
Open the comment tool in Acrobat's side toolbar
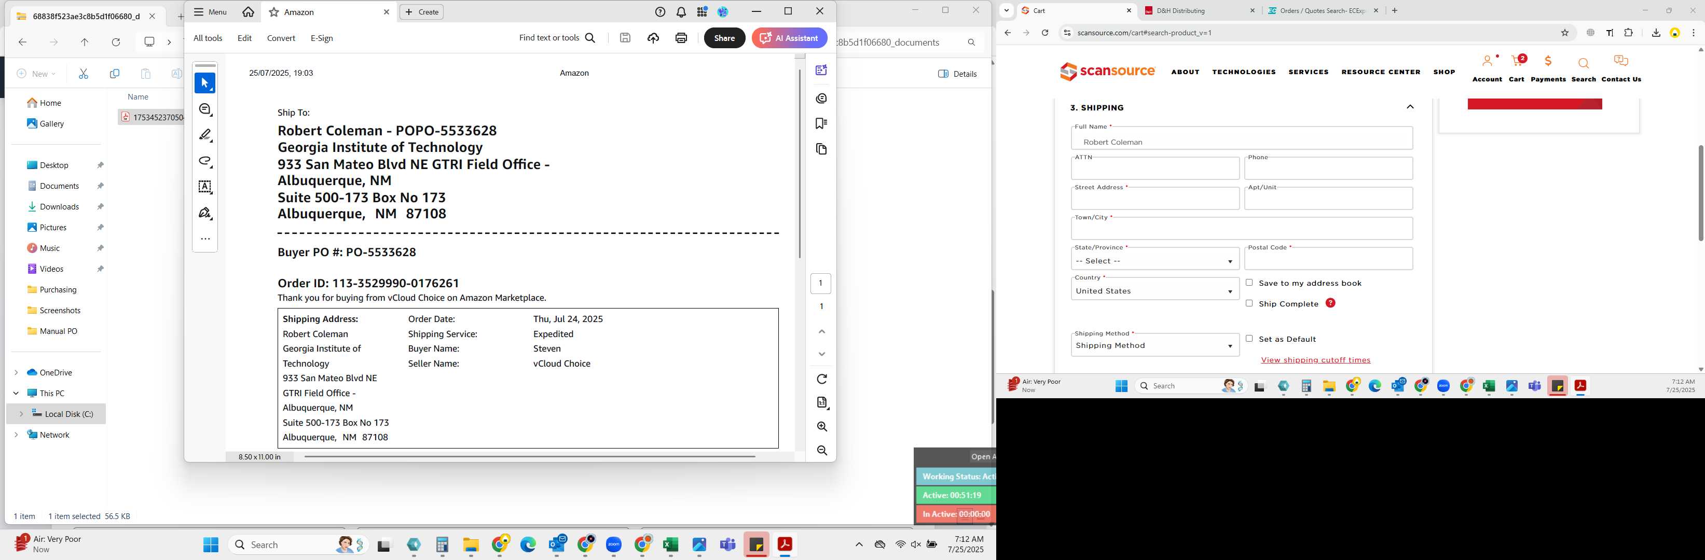(x=205, y=109)
